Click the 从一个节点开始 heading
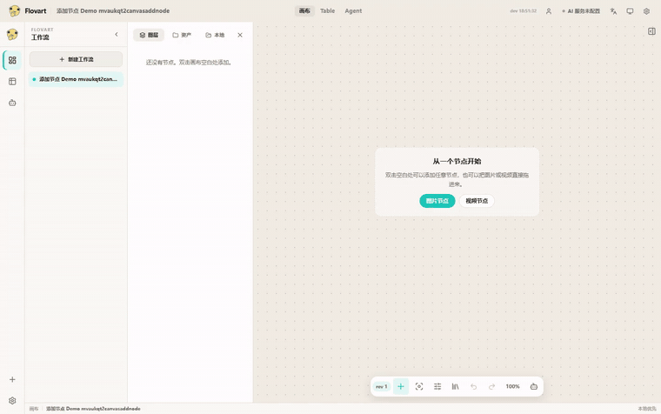 (x=457, y=162)
